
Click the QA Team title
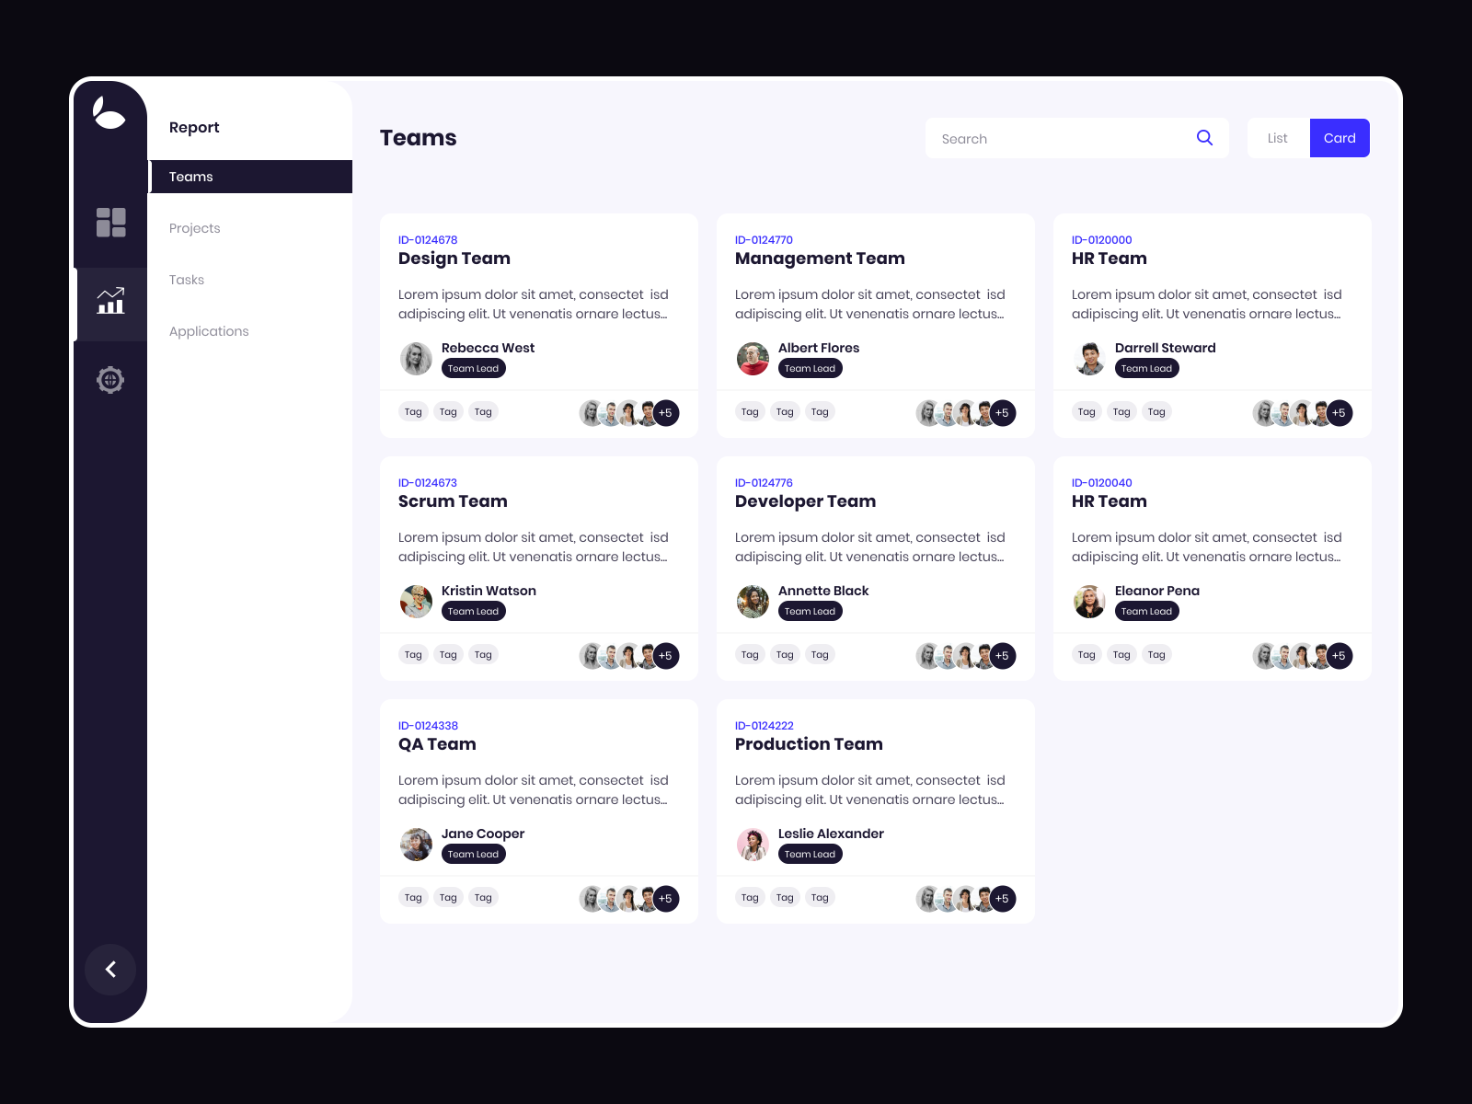tap(437, 743)
